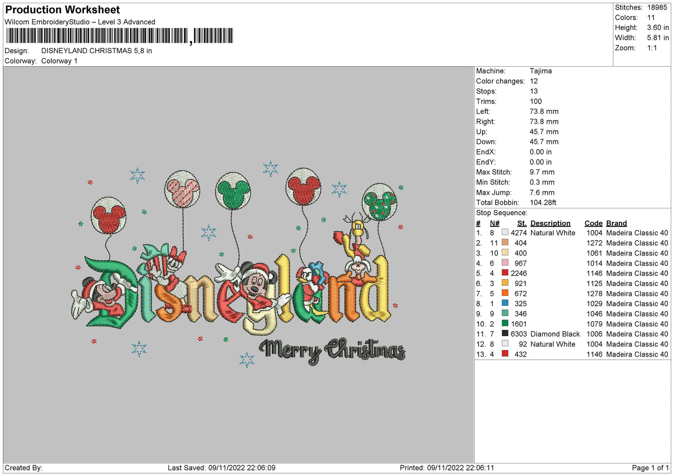Image resolution: width=674 pixels, height=476 pixels.
Task: Click the Height value 3.60 in
Action: (x=658, y=28)
